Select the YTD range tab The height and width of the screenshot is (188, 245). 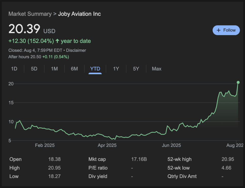[x=95, y=69]
